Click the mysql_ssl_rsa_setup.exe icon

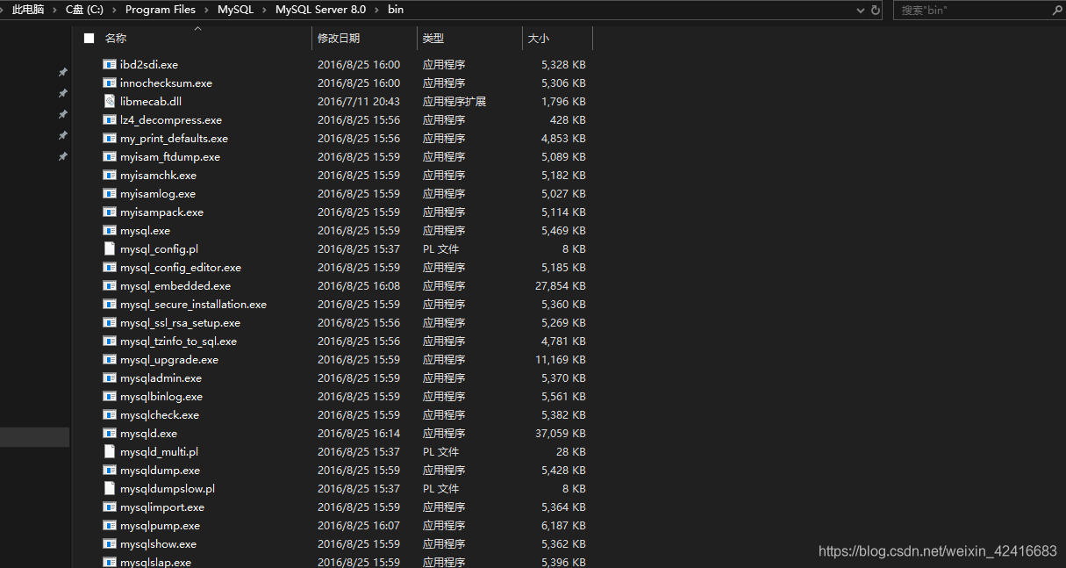[110, 322]
